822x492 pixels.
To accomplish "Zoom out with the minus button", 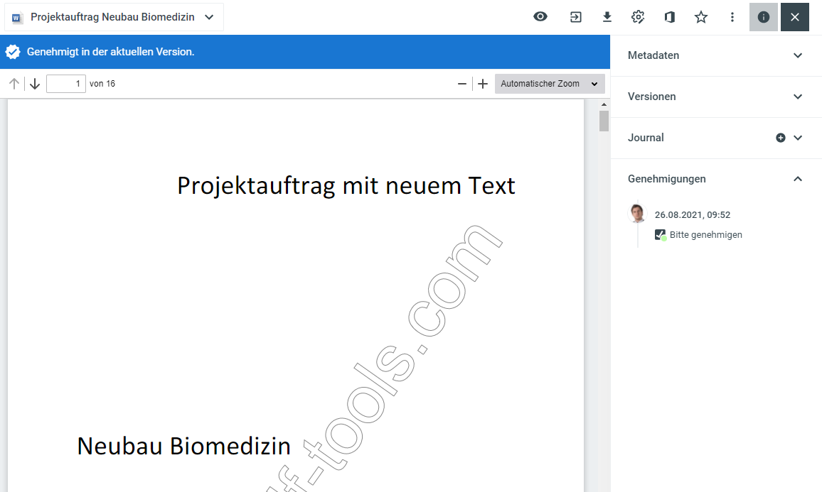I will point(462,84).
